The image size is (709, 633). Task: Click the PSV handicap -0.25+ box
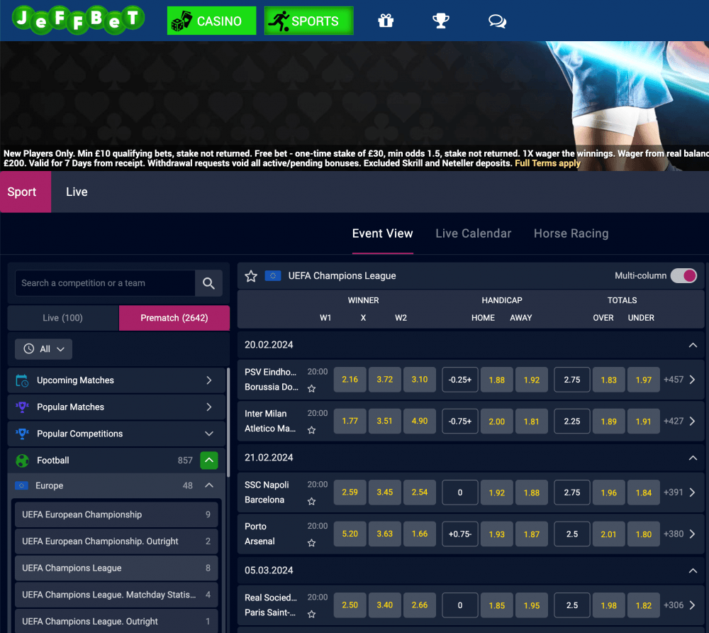point(460,380)
